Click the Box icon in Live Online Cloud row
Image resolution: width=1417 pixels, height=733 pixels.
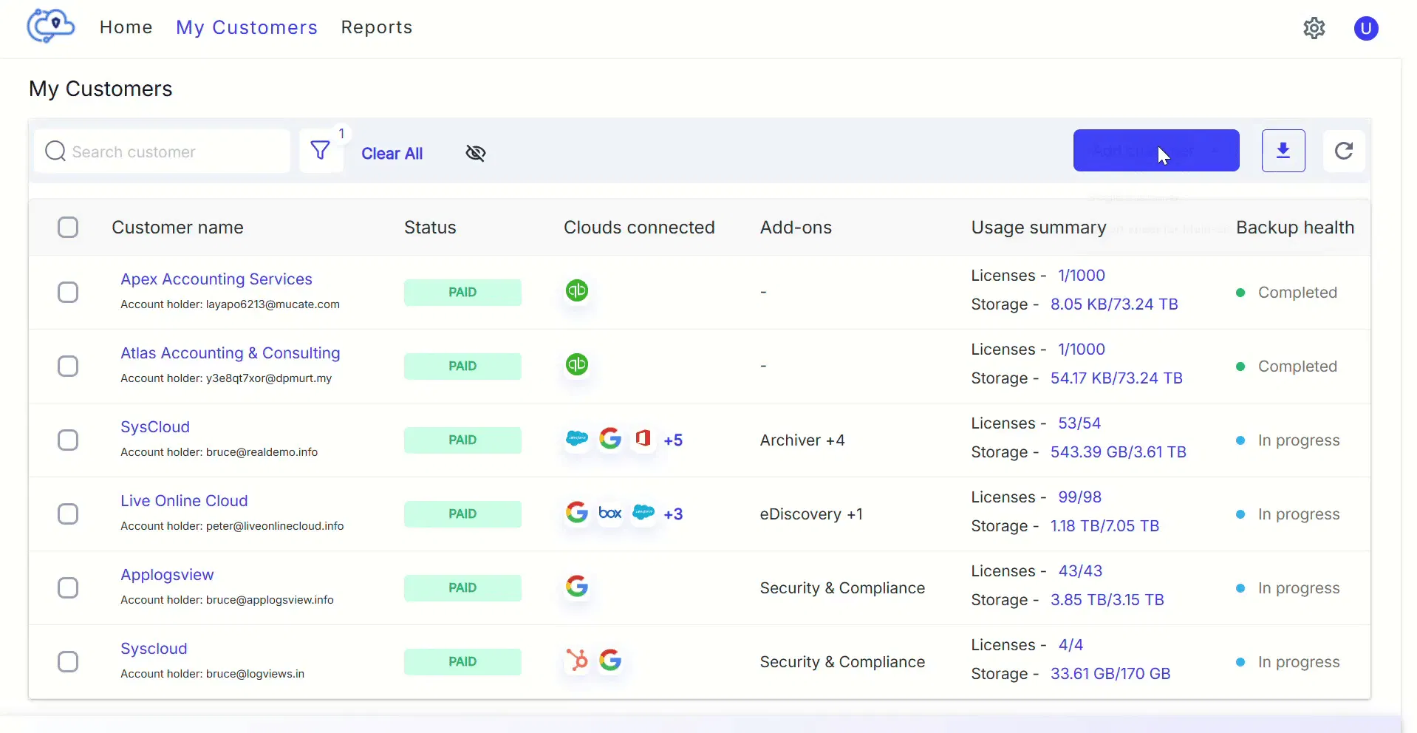tap(610, 513)
